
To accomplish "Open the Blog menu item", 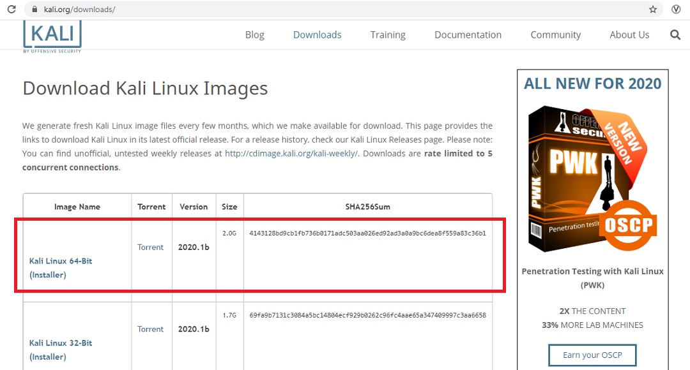I will [x=255, y=34].
